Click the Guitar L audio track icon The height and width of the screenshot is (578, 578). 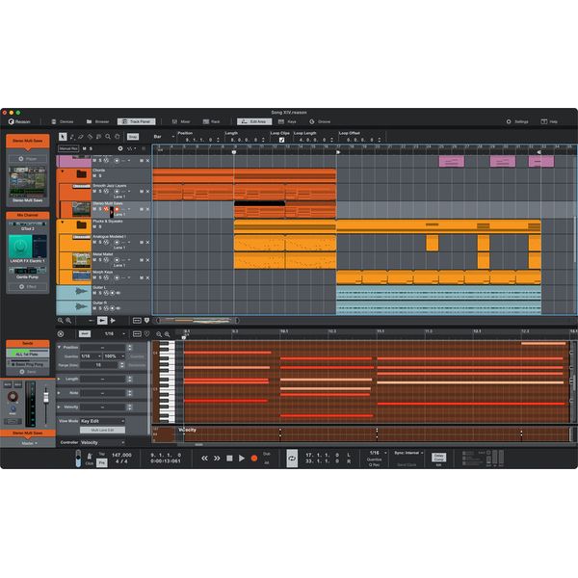click(x=81, y=292)
